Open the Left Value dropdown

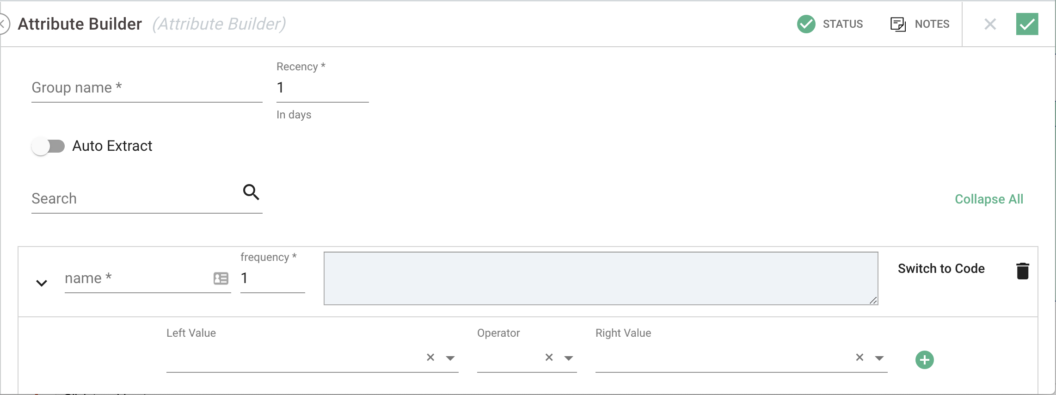450,358
